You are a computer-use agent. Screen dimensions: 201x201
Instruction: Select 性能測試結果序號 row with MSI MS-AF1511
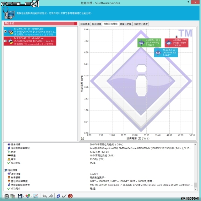(98, 185)
